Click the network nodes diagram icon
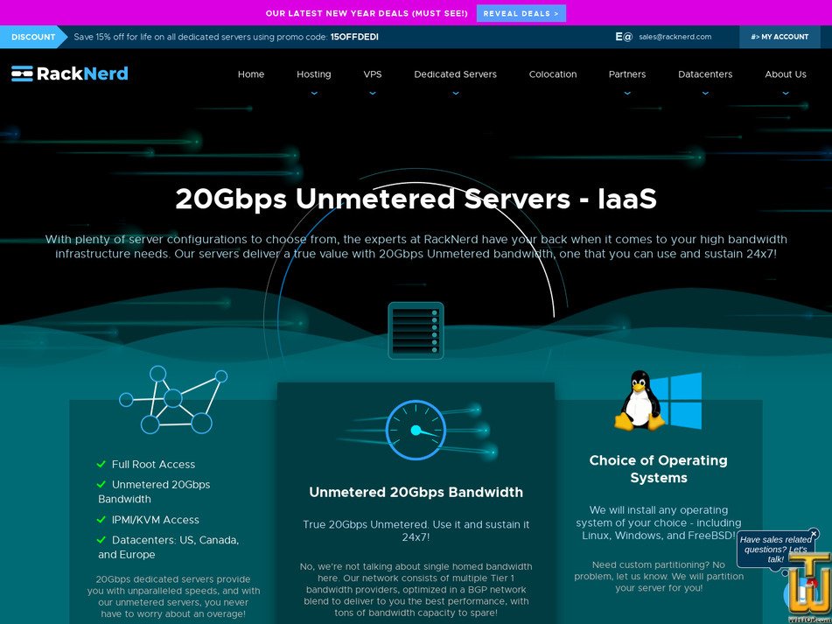This screenshot has width=832, height=624. tap(173, 401)
